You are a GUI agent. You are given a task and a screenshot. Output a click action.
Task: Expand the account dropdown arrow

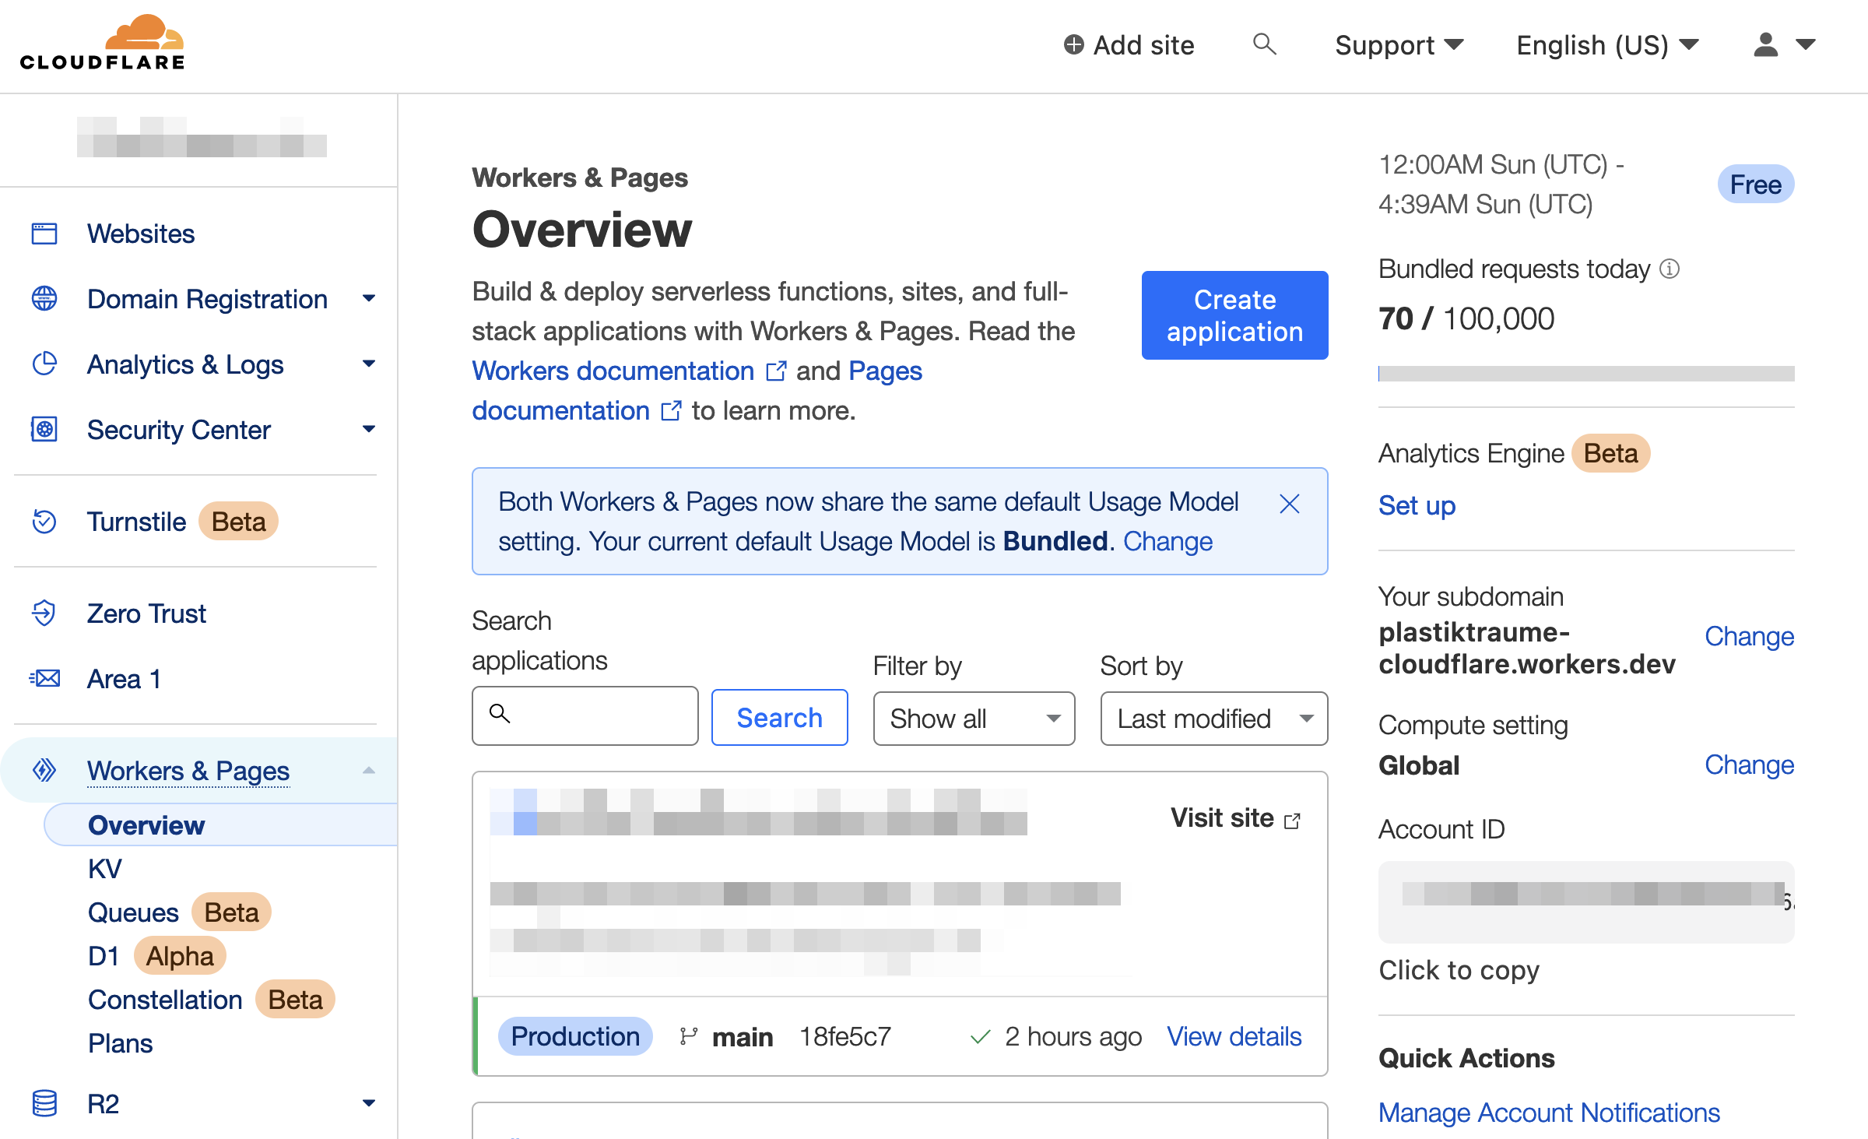1806,44
